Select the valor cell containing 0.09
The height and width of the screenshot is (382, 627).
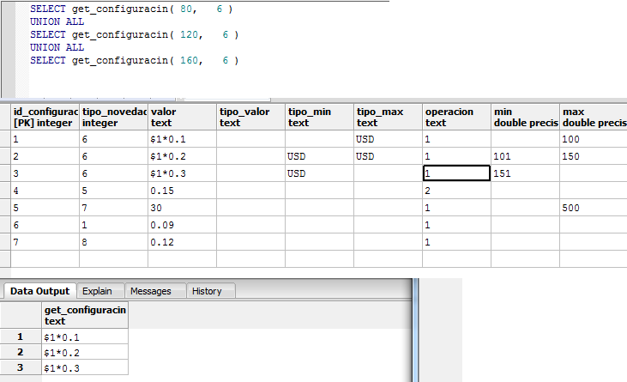pos(182,224)
